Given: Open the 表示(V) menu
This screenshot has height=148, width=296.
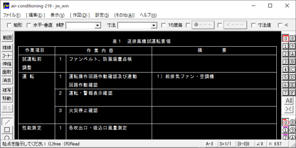Looking at the screenshot, I should click(x=57, y=15).
